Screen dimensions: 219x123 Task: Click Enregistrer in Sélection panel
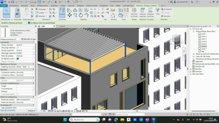167,9
